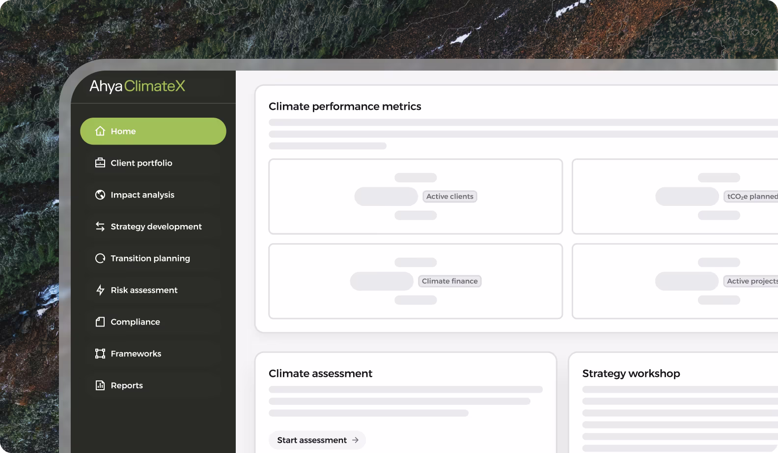Click the Compliance document icon
The image size is (778, 453).
100,322
